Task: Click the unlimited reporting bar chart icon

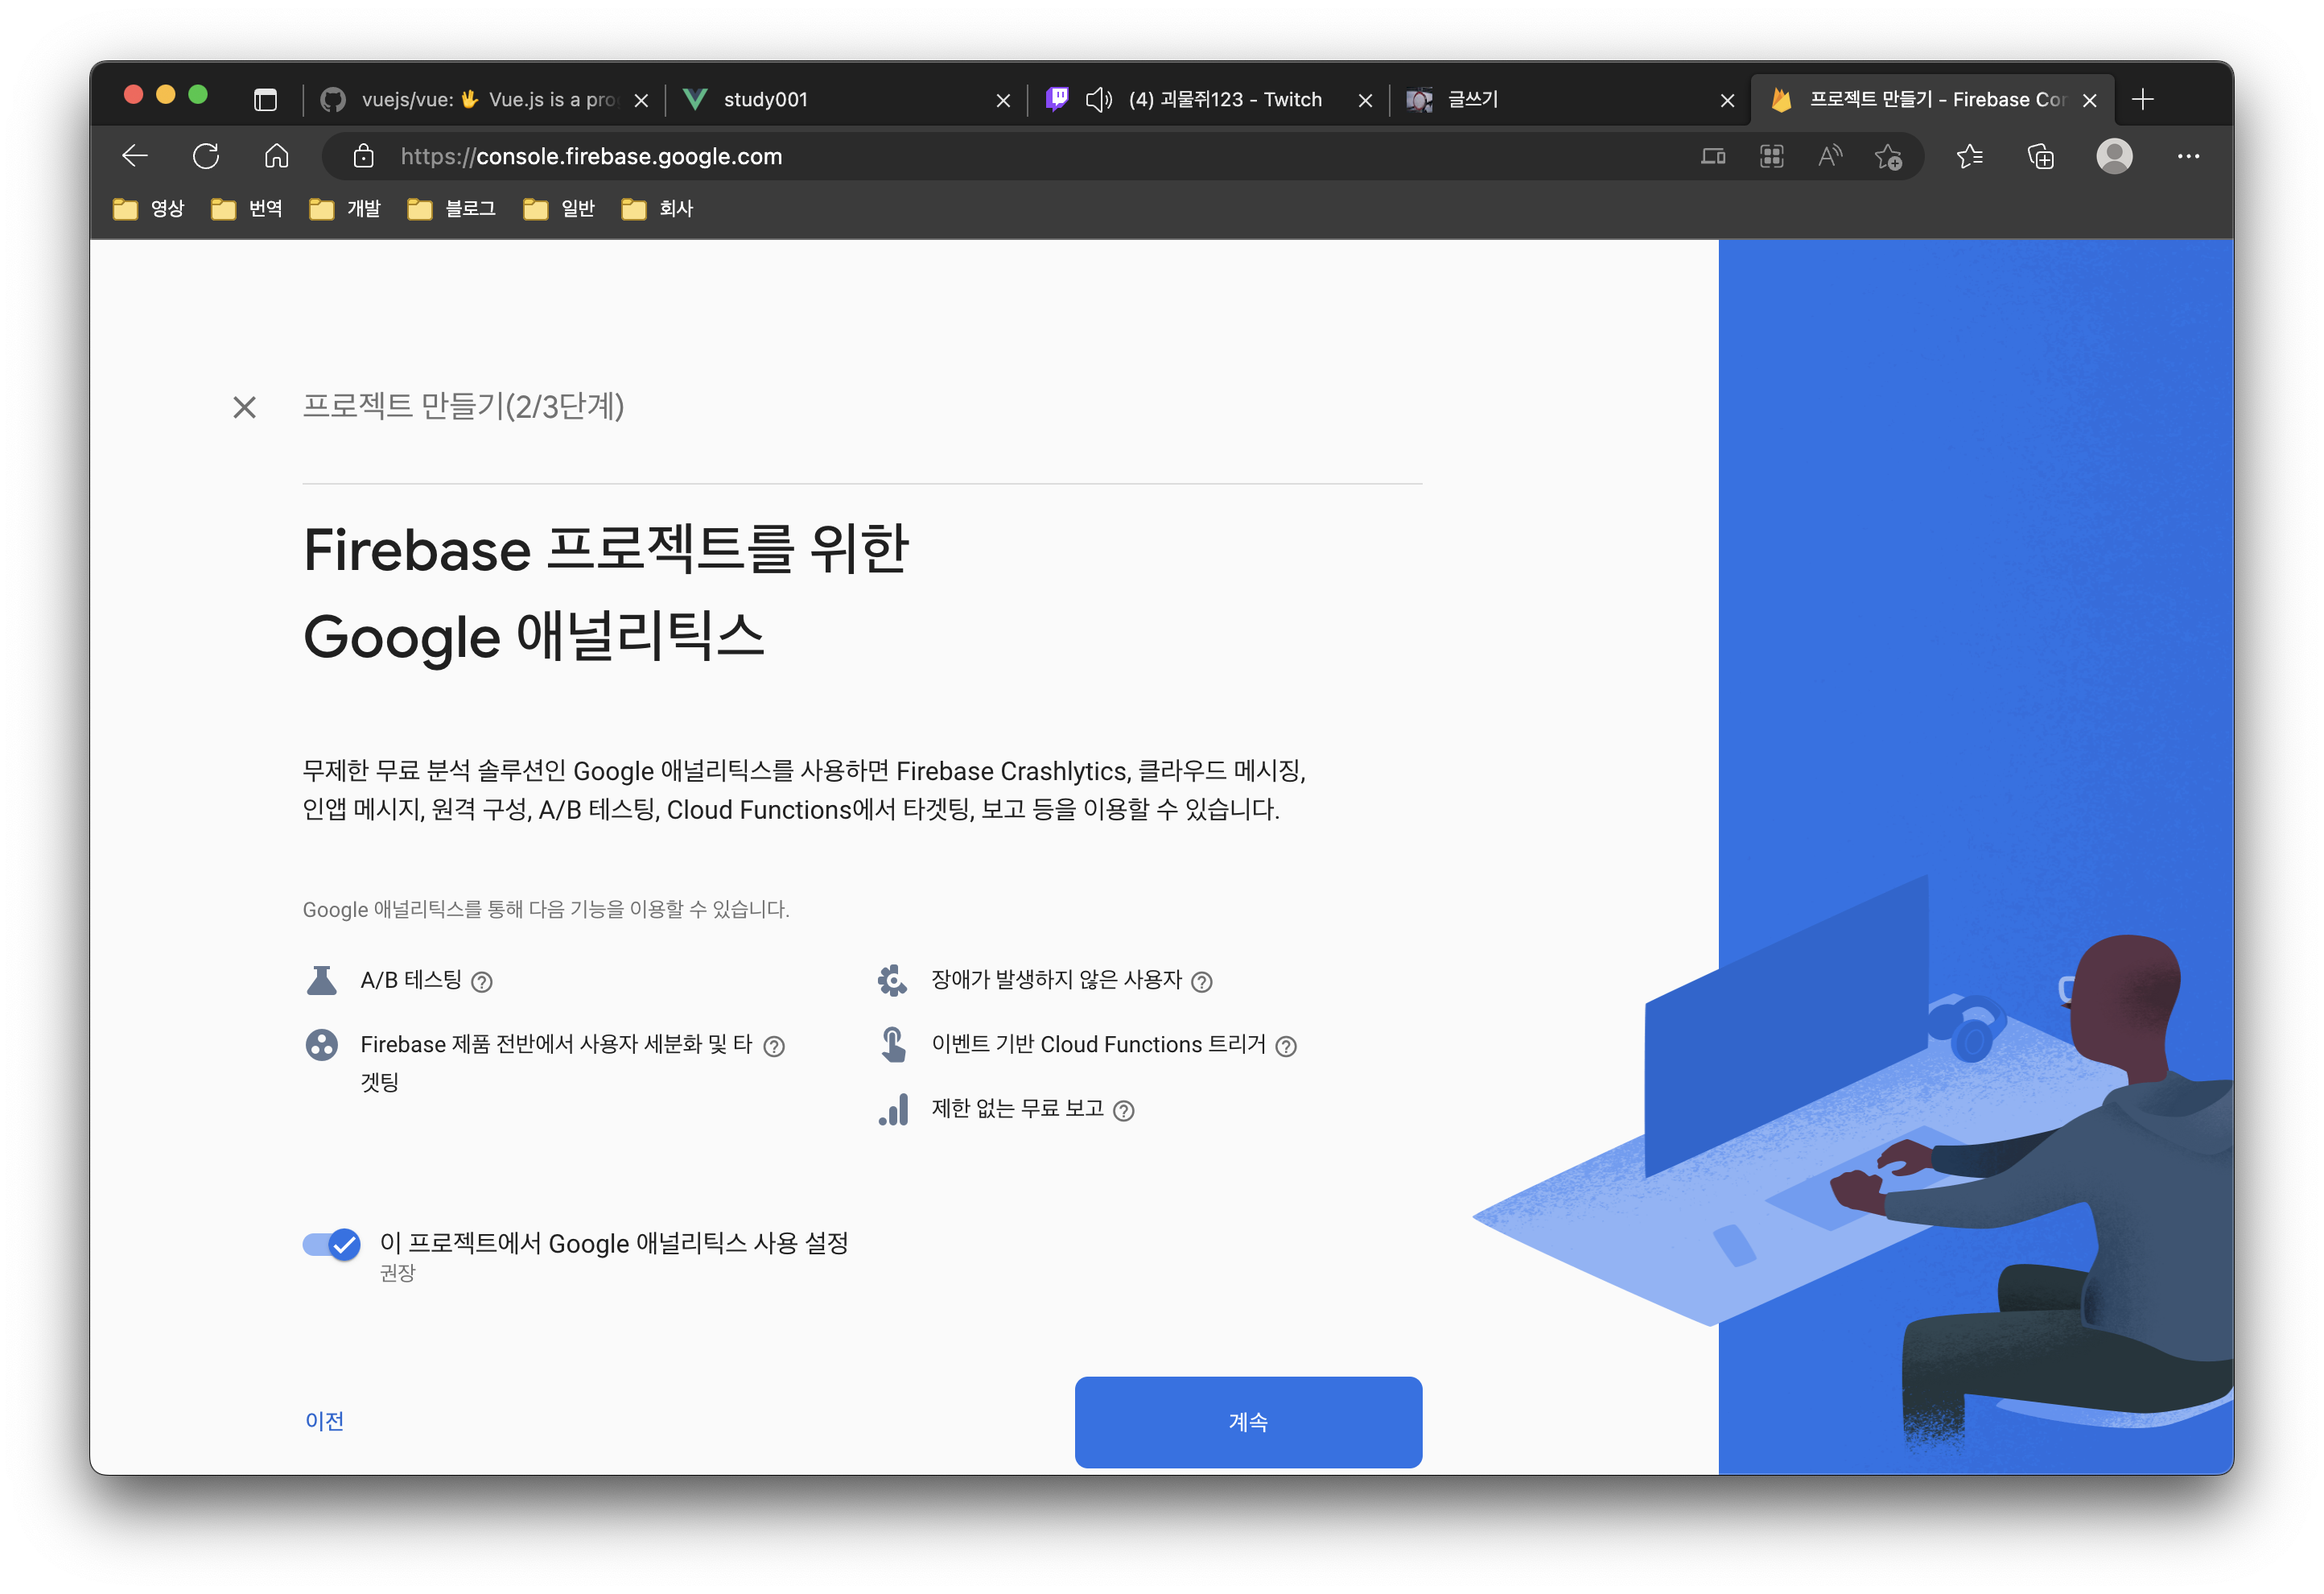Action: (893, 1109)
